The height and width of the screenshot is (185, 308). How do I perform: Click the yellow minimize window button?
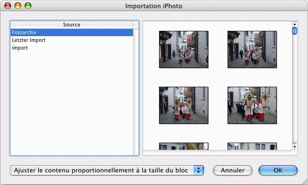pyautogui.click(x=18, y=6)
